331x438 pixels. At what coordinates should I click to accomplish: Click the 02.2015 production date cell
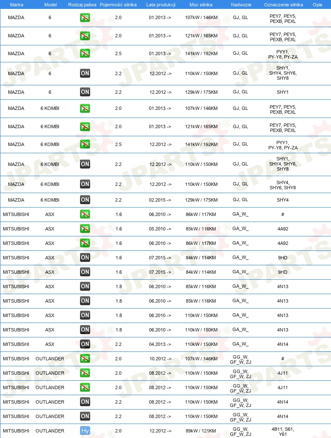point(160,200)
